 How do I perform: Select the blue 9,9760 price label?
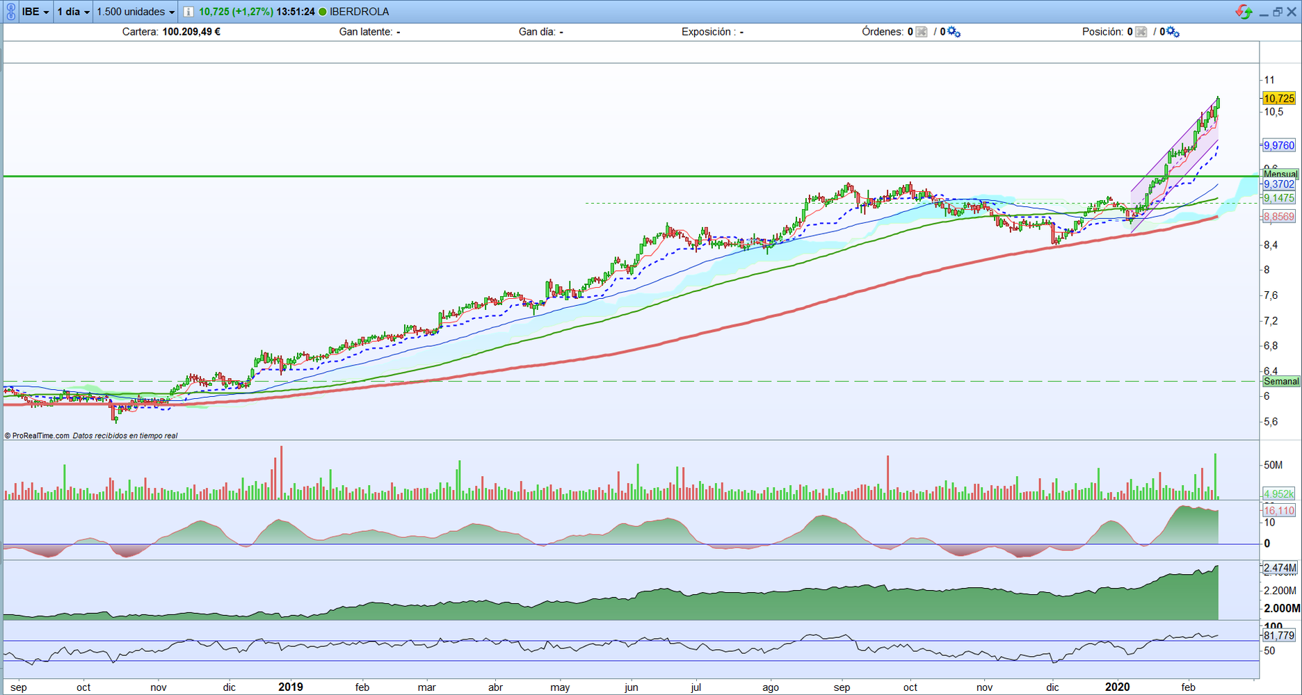point(1279,145)
